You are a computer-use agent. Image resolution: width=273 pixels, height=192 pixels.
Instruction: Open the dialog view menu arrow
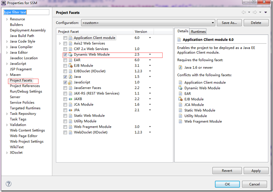click(266, 12)
